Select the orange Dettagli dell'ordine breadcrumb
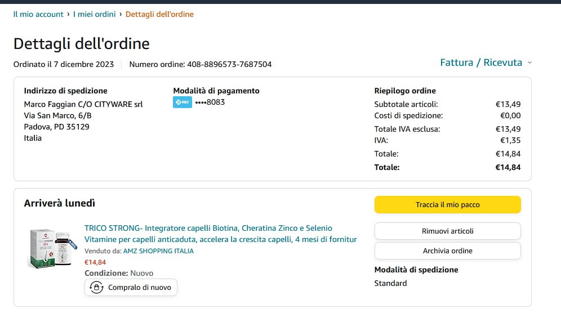Image resolution: width=561 pixels, height=318 pixels. pyautogui.click(x=159, y=14)
